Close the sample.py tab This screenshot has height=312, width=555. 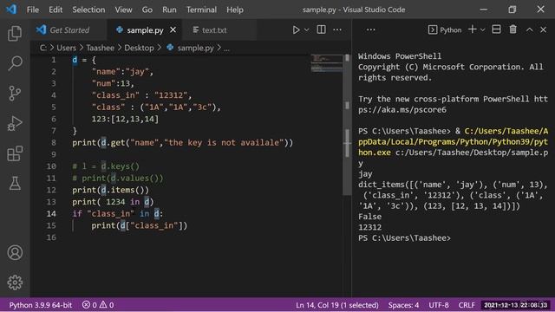pos(173,30)
